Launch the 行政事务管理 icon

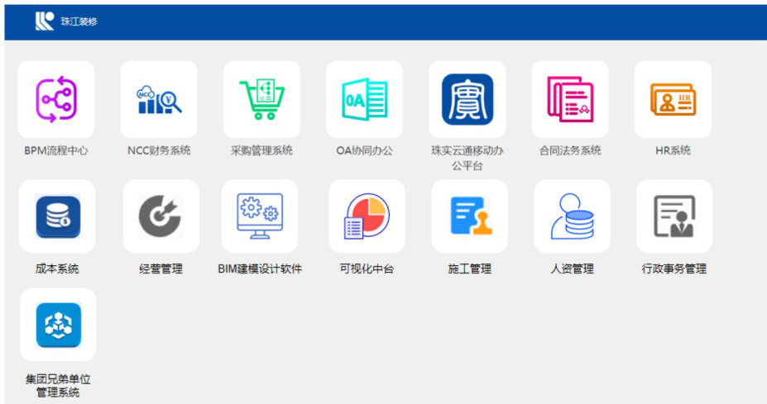674,216
